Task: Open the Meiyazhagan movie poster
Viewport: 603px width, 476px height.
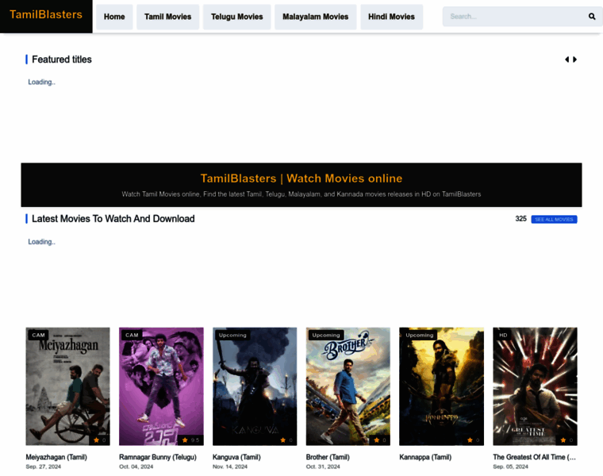Action: click(67, 386)
